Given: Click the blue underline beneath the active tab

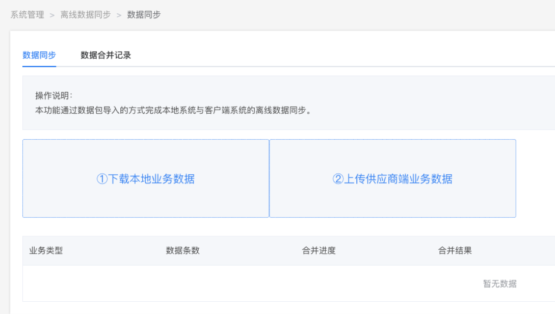Looking at the screenshot, I should [39, 66].
